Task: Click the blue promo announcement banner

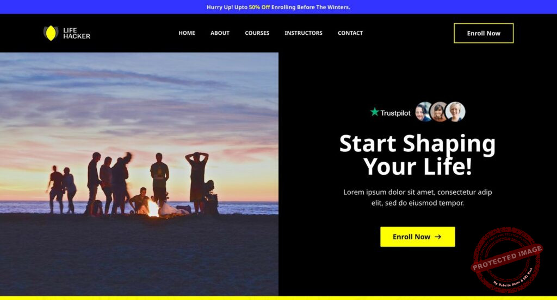Action: (278, 7)
